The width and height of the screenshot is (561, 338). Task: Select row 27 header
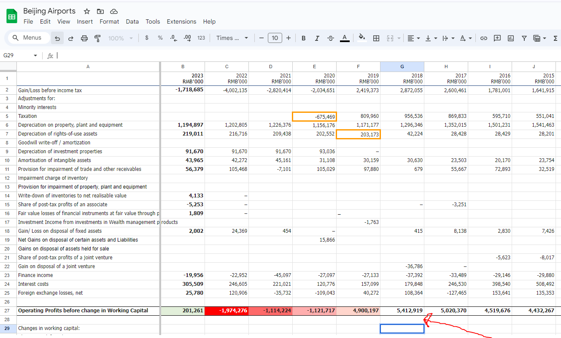[x=8, y=311]
